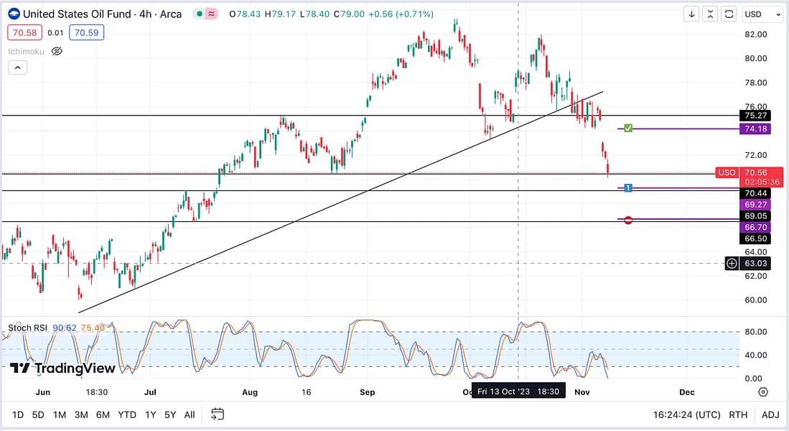Click the red 70.58 sell price button

click(24, 32)
